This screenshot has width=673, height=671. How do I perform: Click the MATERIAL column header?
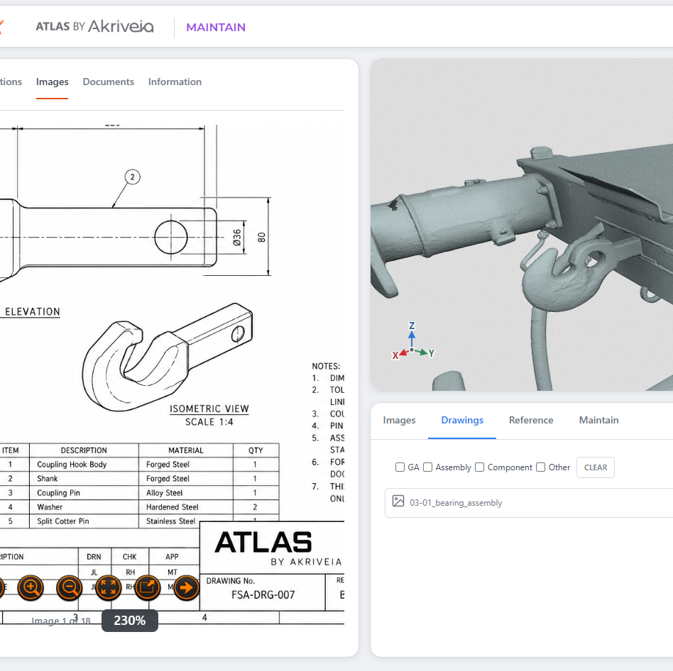point(186,450)
